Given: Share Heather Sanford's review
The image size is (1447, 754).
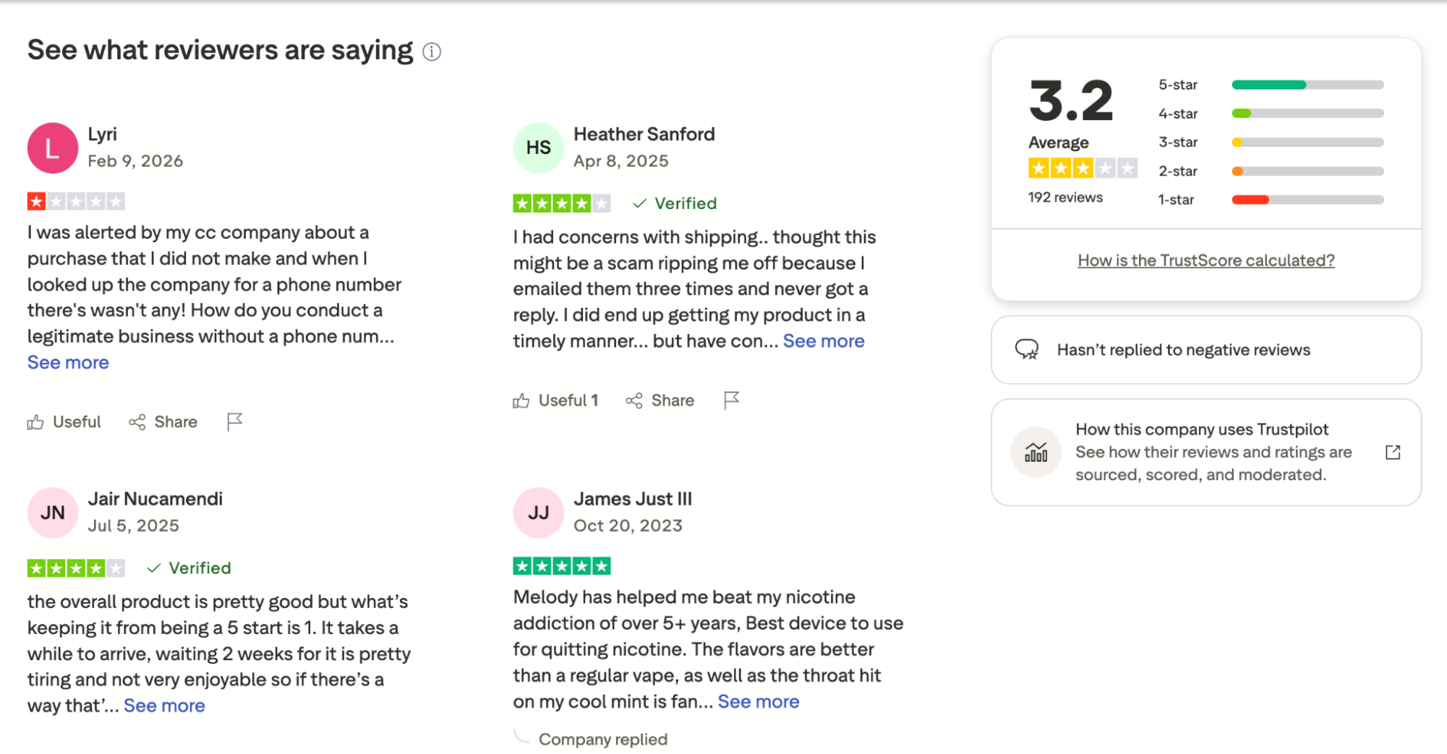Looking at the screenshot, I should pyautogui.click(x=660, y=400).
